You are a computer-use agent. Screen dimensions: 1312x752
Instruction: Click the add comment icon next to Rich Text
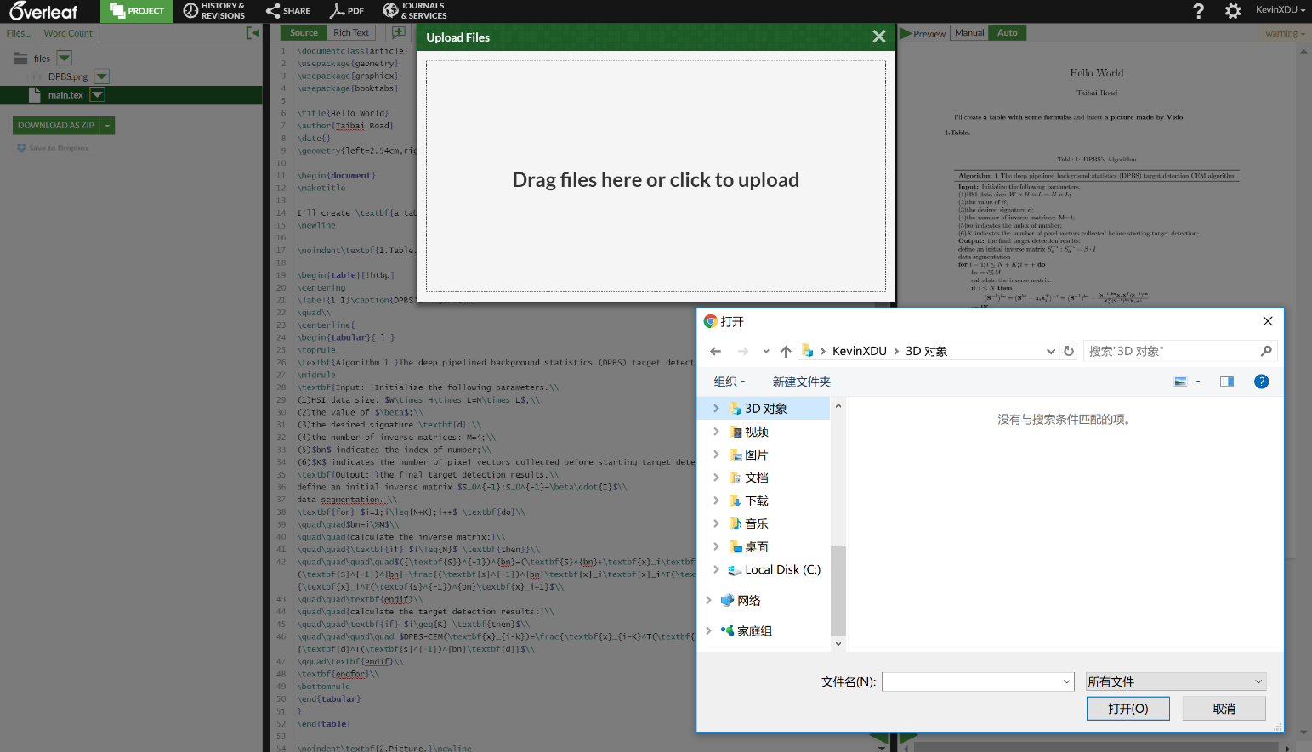(399, 31)
